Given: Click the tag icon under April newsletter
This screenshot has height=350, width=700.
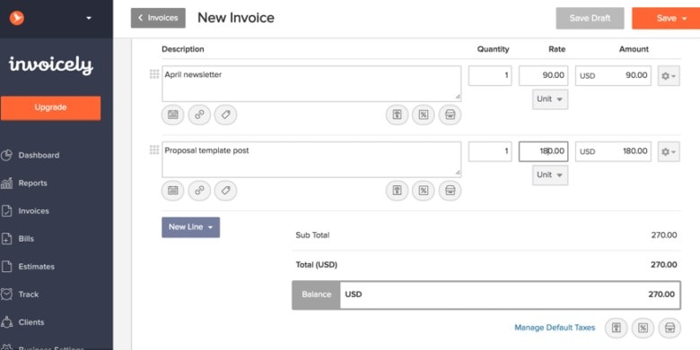Looking at the screenshot, I should click(225, 115).
